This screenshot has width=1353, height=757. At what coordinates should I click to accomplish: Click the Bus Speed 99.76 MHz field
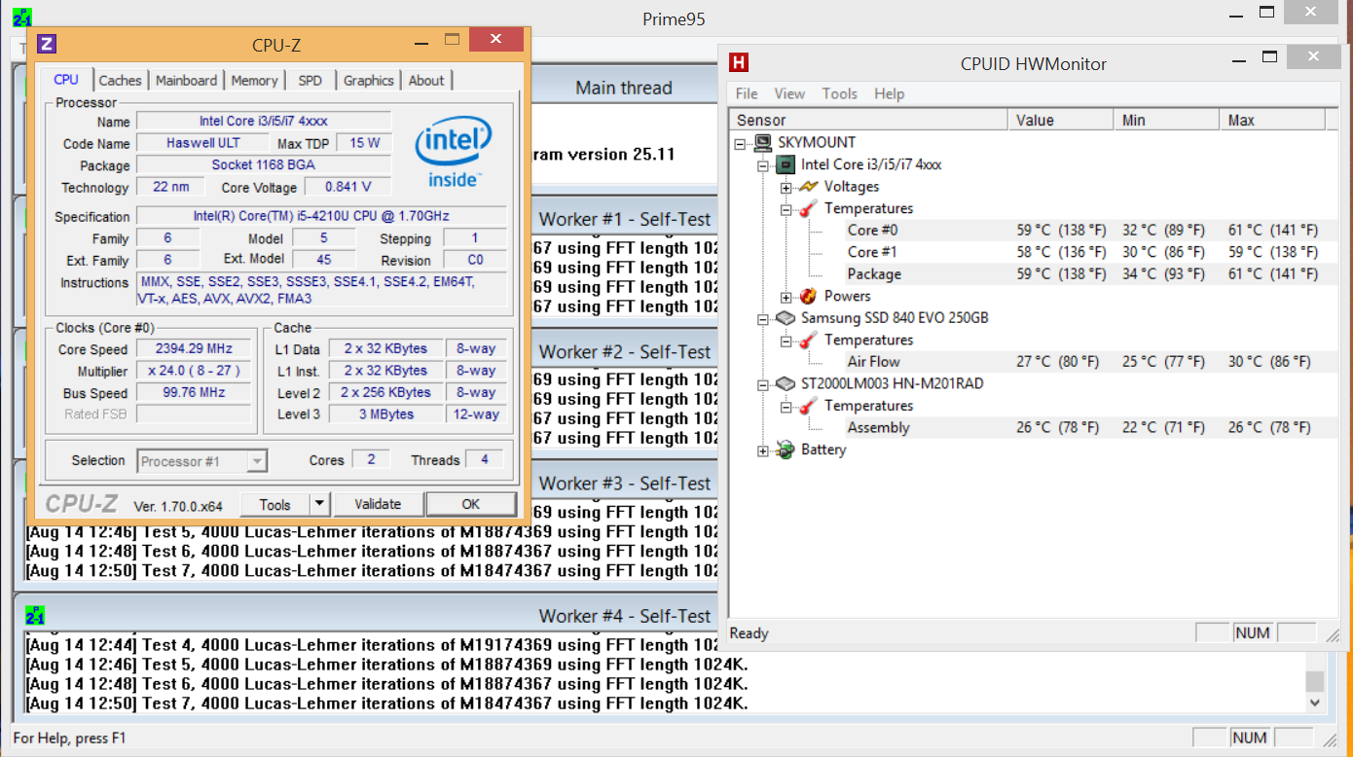tap(196, 393)
